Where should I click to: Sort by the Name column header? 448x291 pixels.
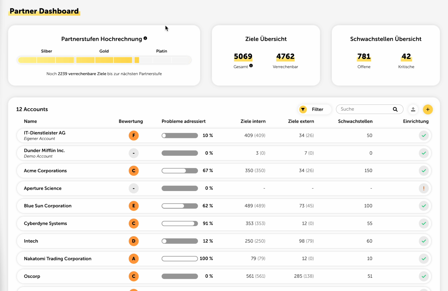point(30,121)
